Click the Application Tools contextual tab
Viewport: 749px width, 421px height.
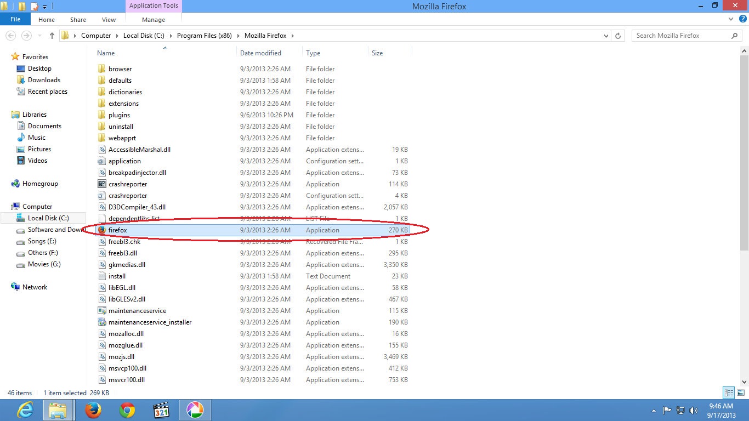click(154, 5)
